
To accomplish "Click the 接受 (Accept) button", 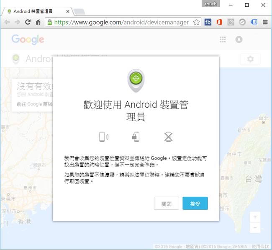I will (195, 204).
